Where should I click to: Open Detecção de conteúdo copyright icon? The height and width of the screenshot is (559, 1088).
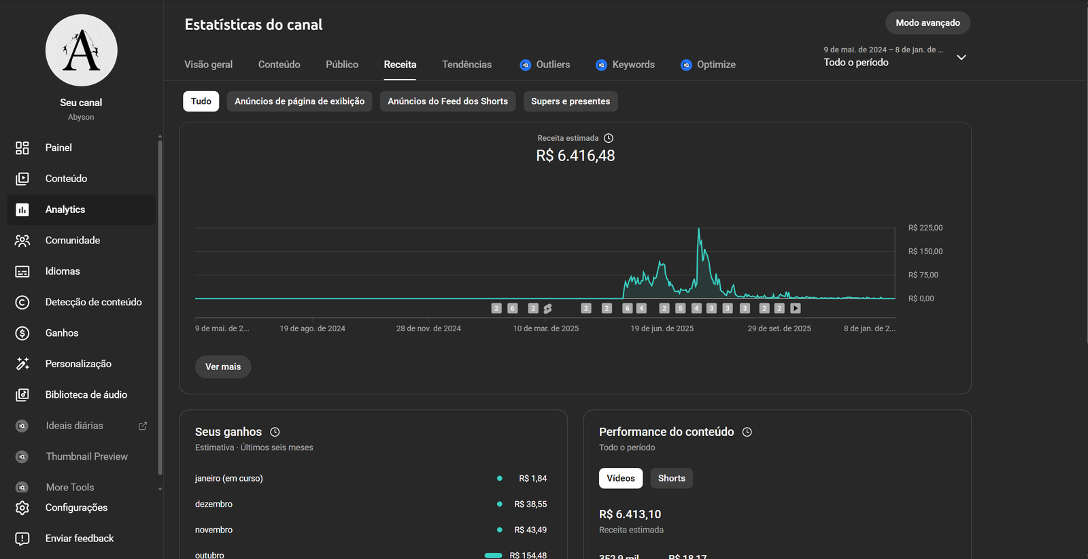point(22,302)
